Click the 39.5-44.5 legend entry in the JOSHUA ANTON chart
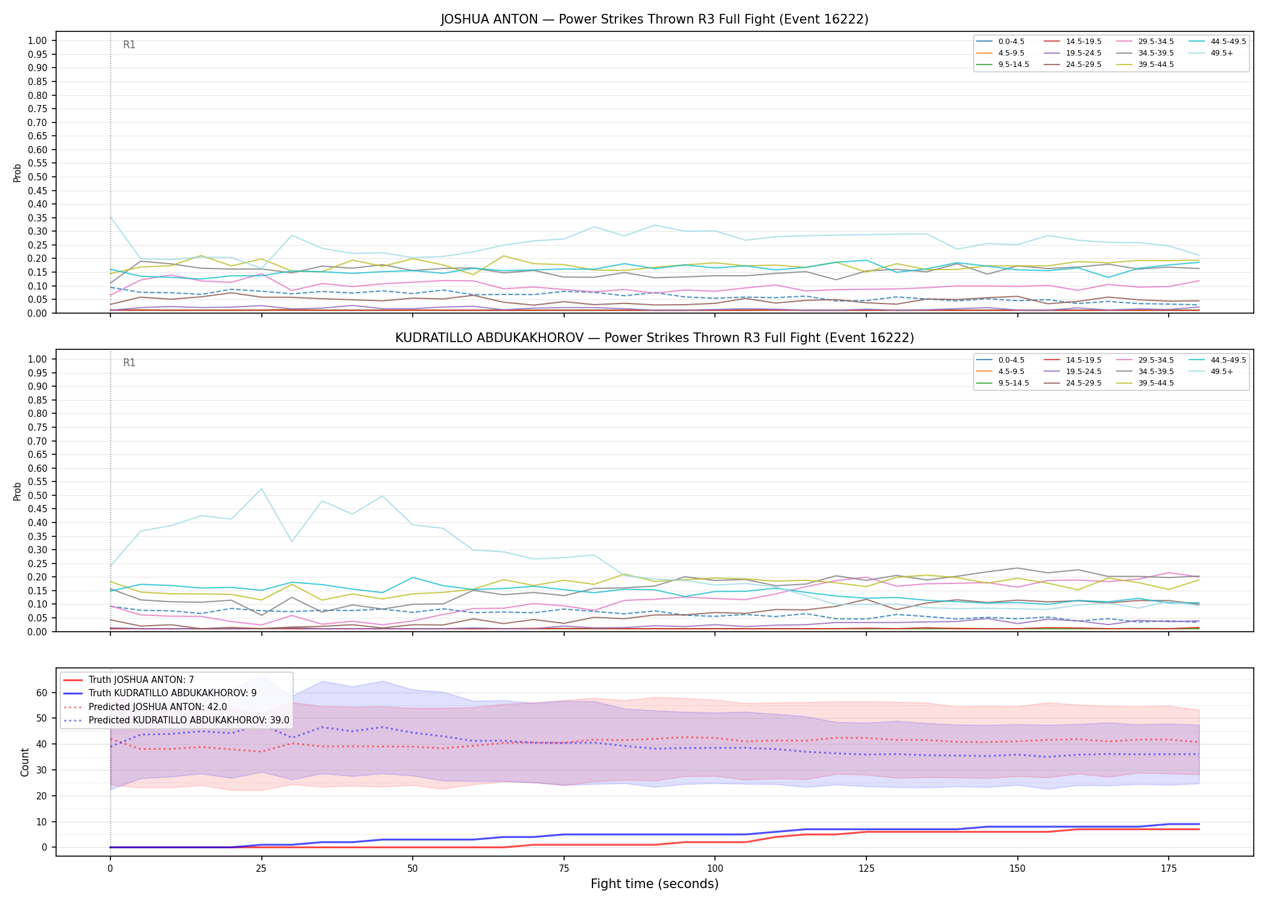 coord(1145,65)
